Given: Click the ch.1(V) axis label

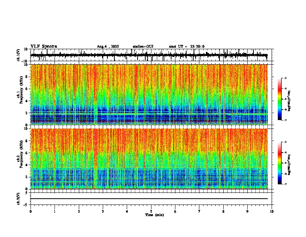Looking at the screenshot, I should (x=19, y=55).
